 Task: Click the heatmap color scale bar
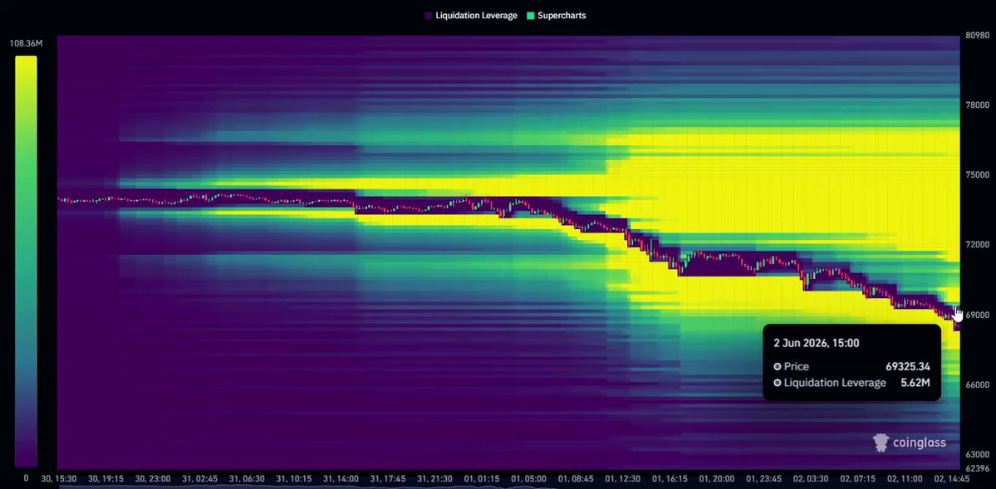click(x=26, y=261)
